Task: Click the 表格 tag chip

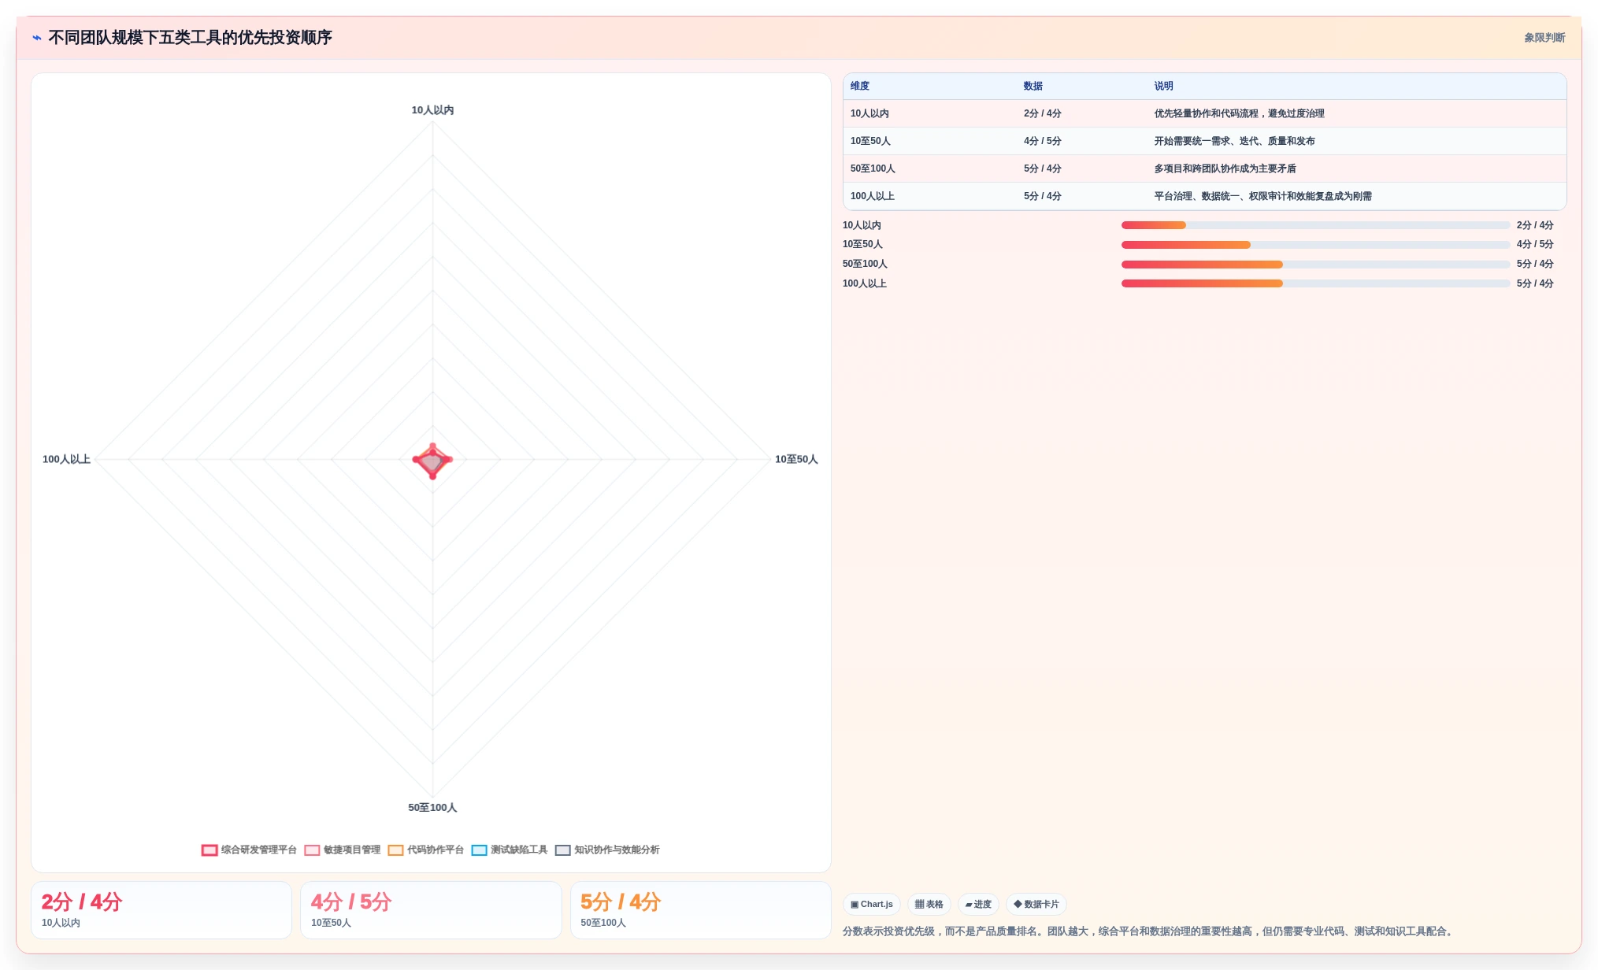Action: pyautogui.click(x=929, y=905)
